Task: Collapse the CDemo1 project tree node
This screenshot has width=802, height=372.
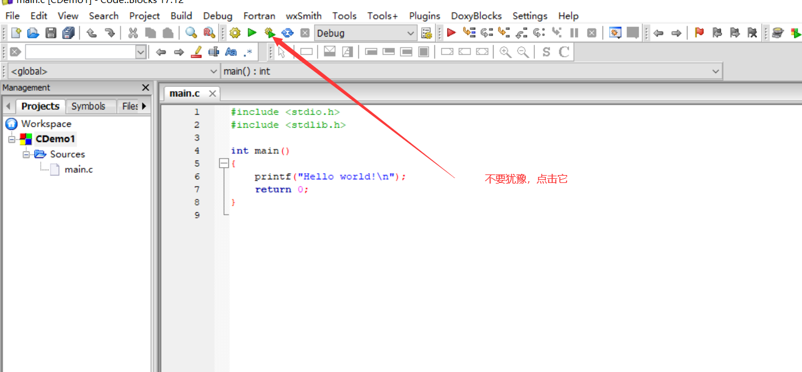Action: [x=12, y=139]
